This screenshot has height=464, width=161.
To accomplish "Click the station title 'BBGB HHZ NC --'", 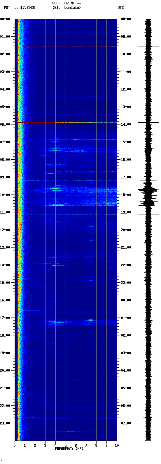I will 66,3.
